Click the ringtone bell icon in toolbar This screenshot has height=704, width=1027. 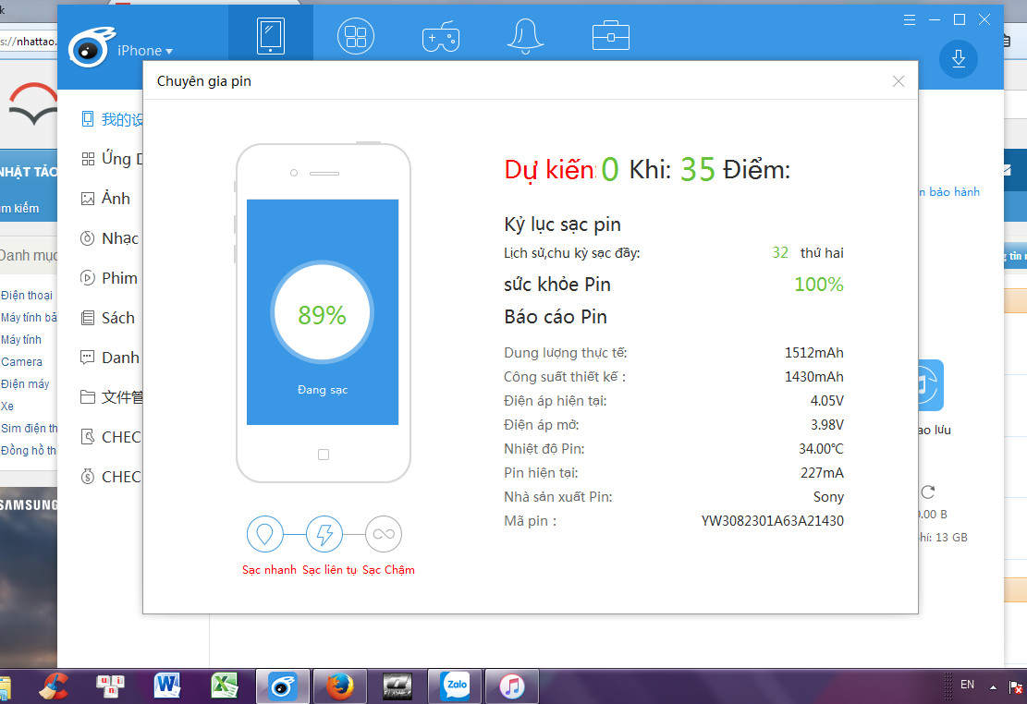click(525, 37)
